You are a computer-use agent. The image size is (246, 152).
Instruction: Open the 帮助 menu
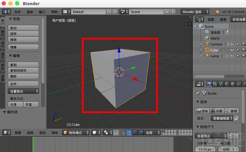[x=54, y=12]
